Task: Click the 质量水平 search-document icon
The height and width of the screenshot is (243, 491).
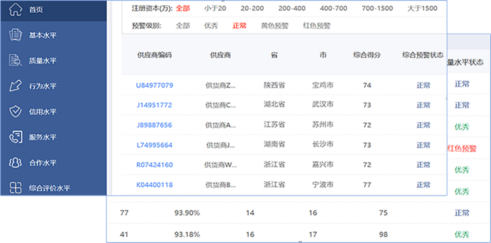Action: click(15, 60)
